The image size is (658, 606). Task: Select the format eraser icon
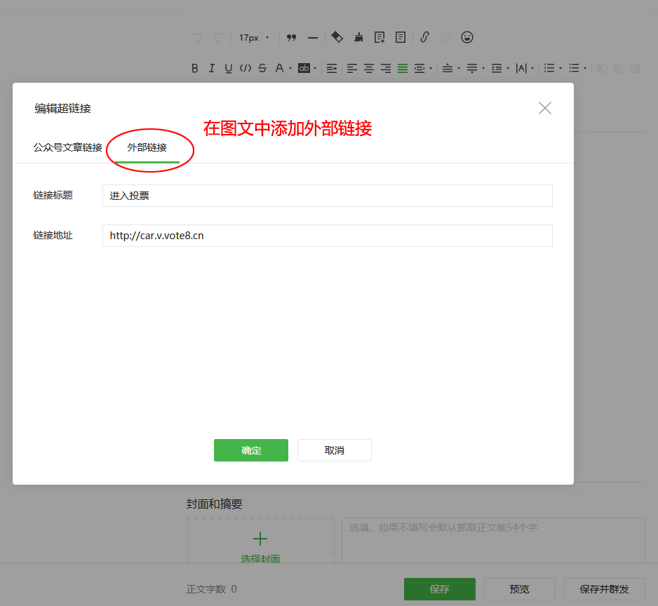click(337, 37)
